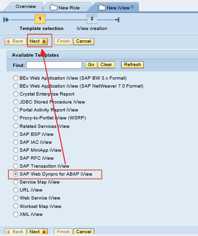Choose SAP RFC iView
Image resolution: width=198 pixels, height=236 pixels.
coord(15,158)
